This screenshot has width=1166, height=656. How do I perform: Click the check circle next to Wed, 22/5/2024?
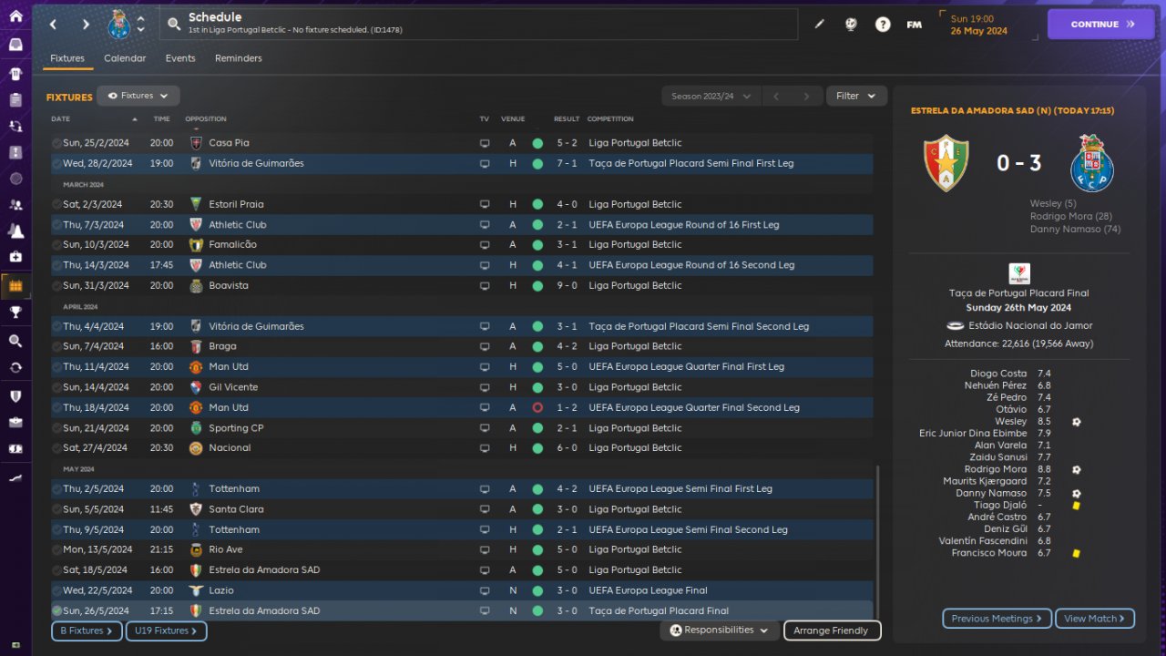click(56, 590)
